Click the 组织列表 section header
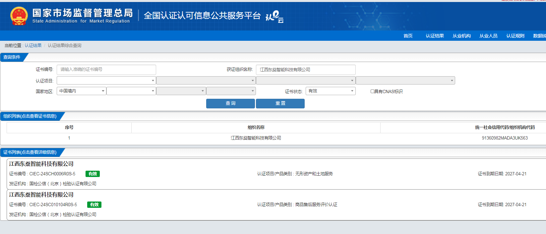The width and height of the screenshot is (546, 234). click(30, 116)
